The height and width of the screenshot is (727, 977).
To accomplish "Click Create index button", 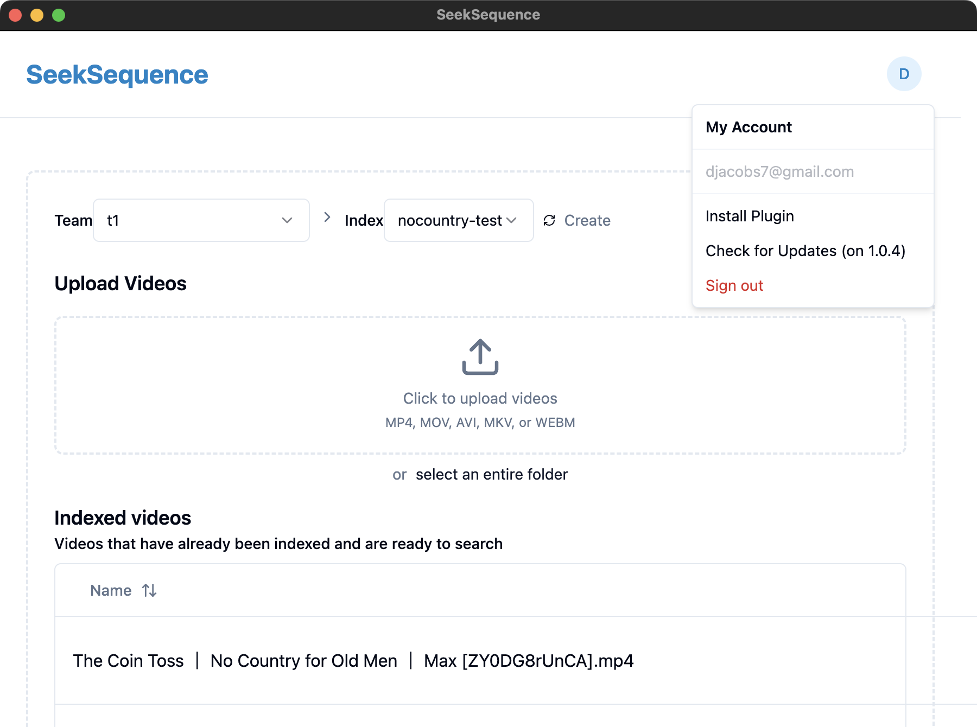I will [587, 220].
